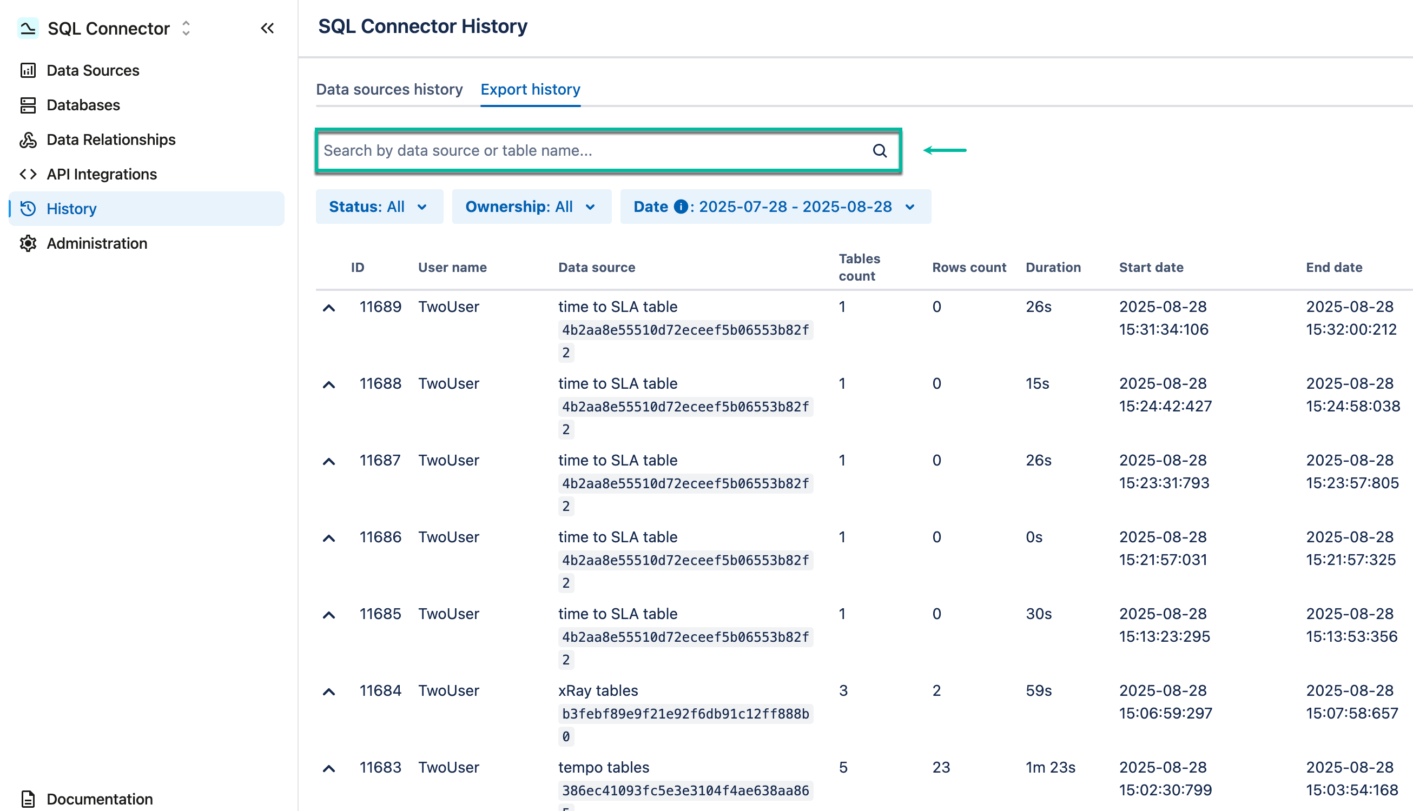Open the API Integrations section
The width and height of the screenshot is (1413, 811).
[x=101, y=174]
